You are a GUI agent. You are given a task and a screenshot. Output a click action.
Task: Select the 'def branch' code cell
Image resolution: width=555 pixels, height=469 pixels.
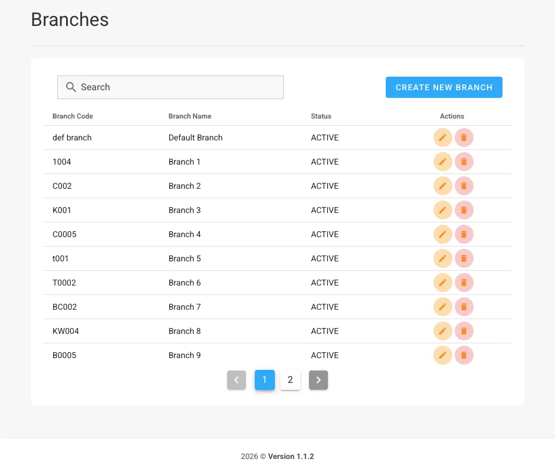point(72,137)
